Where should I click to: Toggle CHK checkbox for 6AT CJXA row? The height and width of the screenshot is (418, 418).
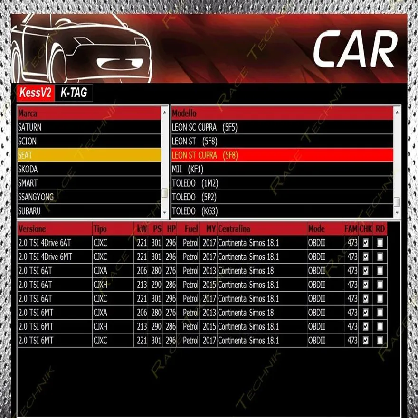click(x=366, y=271)
